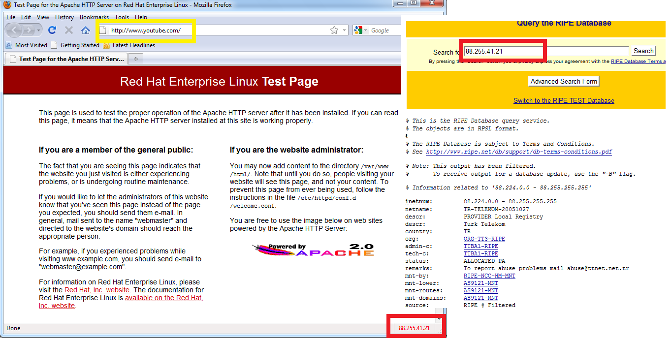Viewport: 671px width, 342px height.
Task: Click the Forward navigation arrow
Action: pos(28,30)
